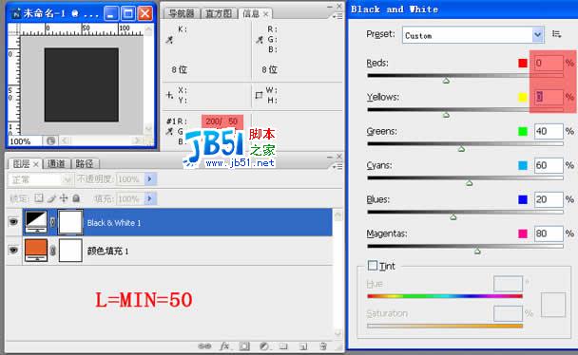Click the add layer mask icon
Image resolution: width=578 pixels, height=355 pixels.
pyautogui.click(x=243, y=346)
